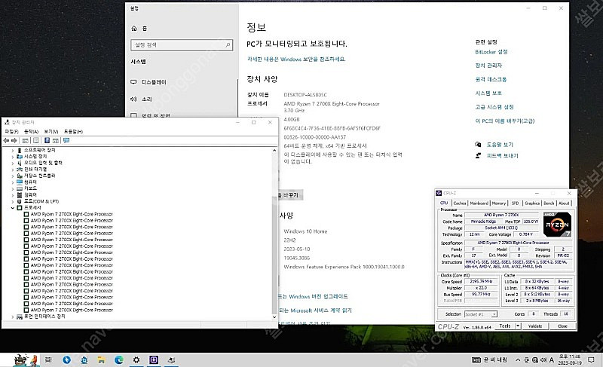The image size is (603, 367).
Task: Switch to the Caches tab in CPU-Z
Action: [x=460, y=203]
